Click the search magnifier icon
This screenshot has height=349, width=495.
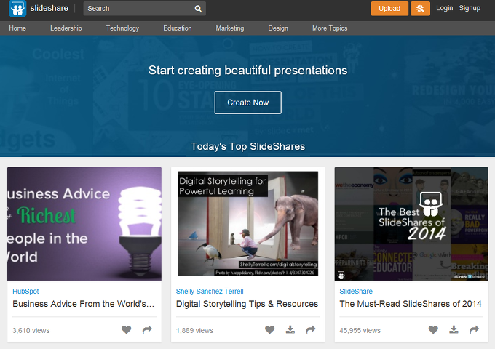(x=198, y=9)
